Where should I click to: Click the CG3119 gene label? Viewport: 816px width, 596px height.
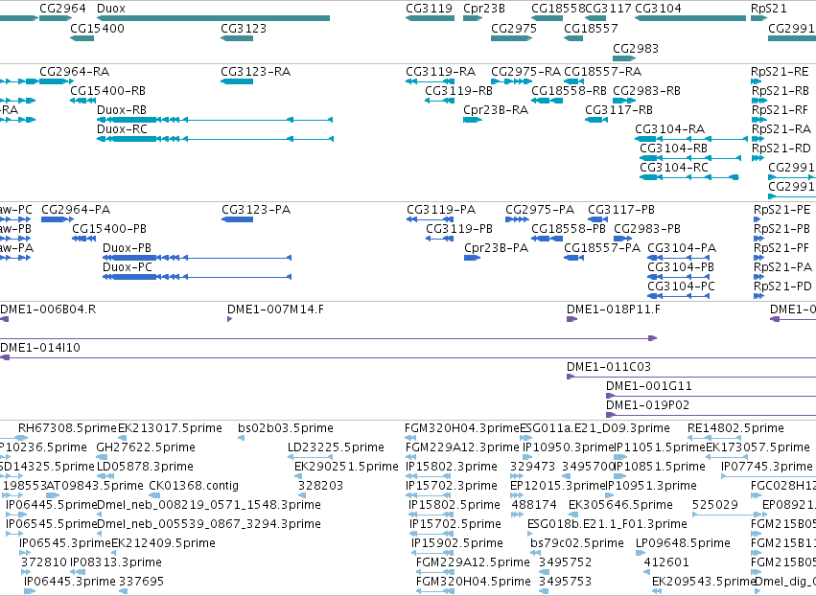(x=429, y=9)
